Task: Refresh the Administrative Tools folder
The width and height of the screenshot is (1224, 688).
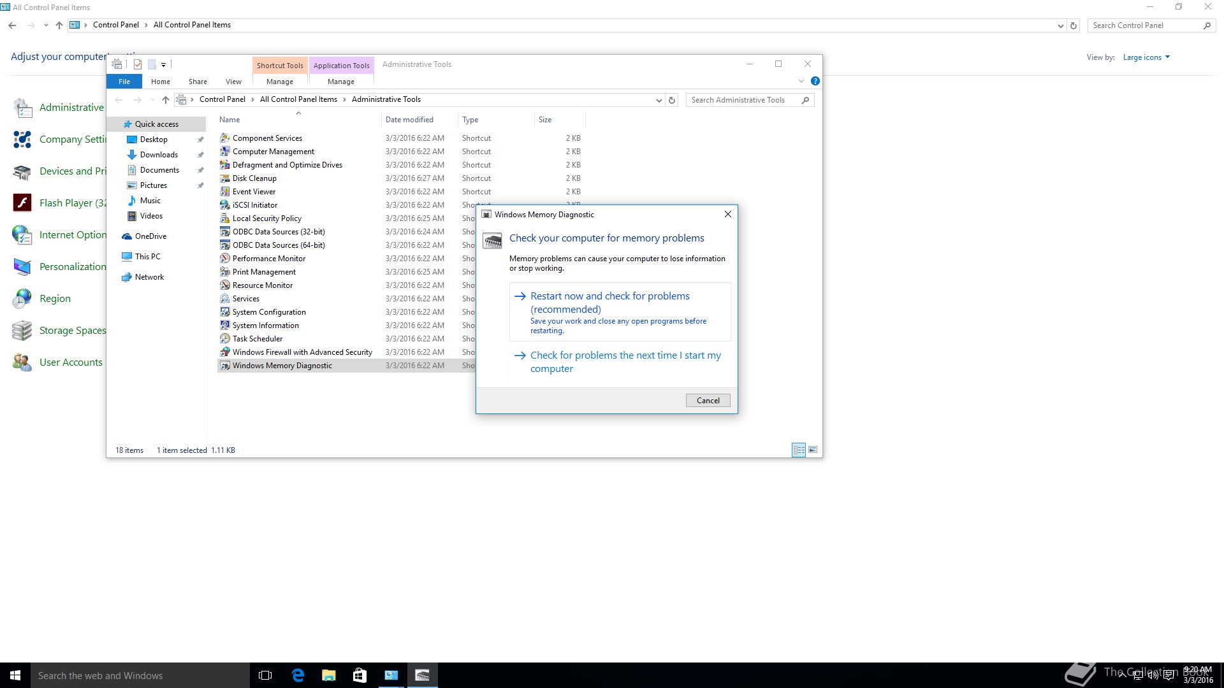Action: [671, 100]
